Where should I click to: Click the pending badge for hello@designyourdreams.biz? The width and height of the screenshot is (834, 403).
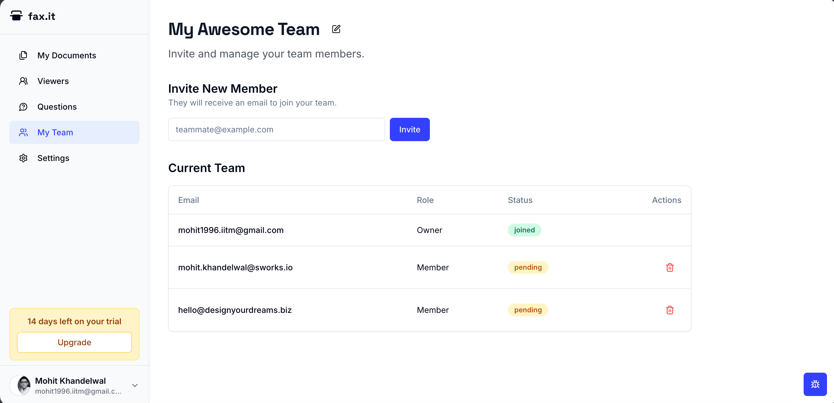tap(527, 310)
